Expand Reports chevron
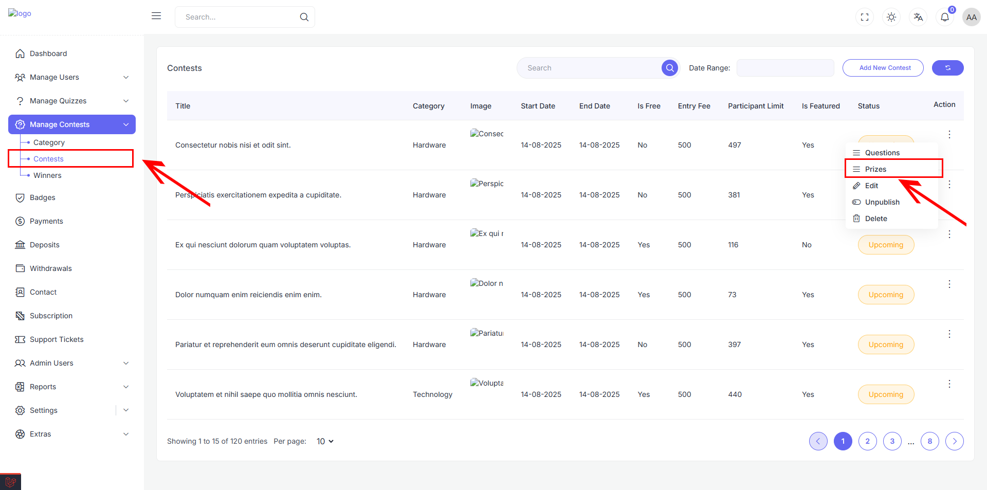This screenshot has height=490, width=987. point(126,387)
